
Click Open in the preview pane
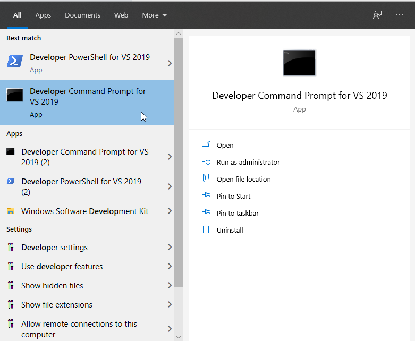coord(225,145)
